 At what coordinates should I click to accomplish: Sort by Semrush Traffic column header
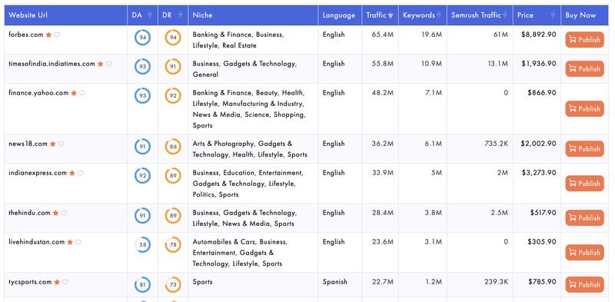(x=480, y=15)
